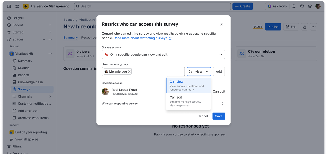Click the Ask Rovo button
The width and height of the screenshot is (327, 154).
pyautogui.click(x=277, y=6)
